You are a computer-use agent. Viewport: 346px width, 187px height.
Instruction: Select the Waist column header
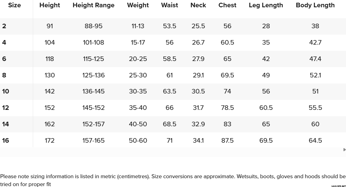[170, 5]
